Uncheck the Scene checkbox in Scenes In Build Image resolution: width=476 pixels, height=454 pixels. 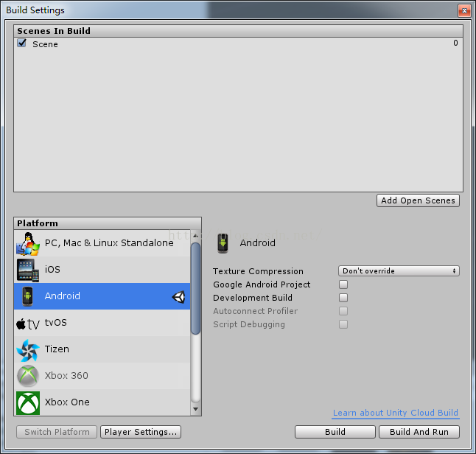coord(22,43)
